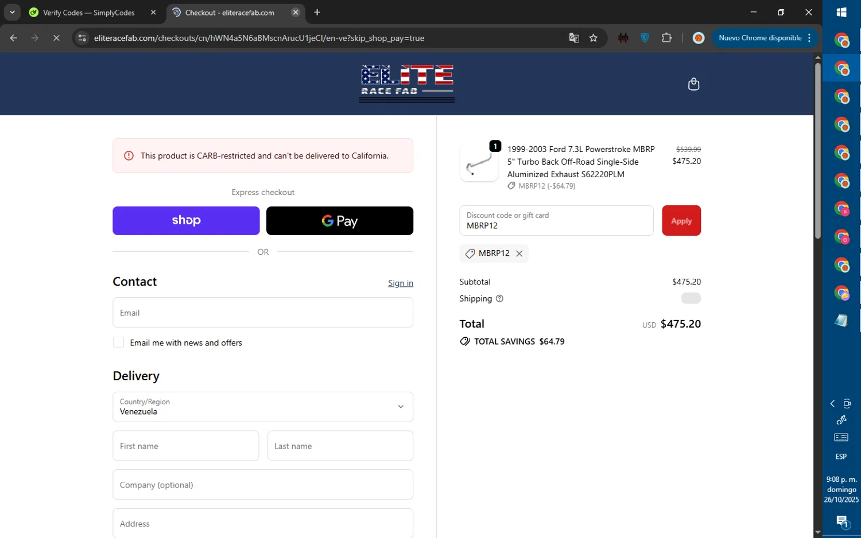This screenshot has height=538, width=861.
Task: Click the shield extension icon
Action: pos(645,38)
